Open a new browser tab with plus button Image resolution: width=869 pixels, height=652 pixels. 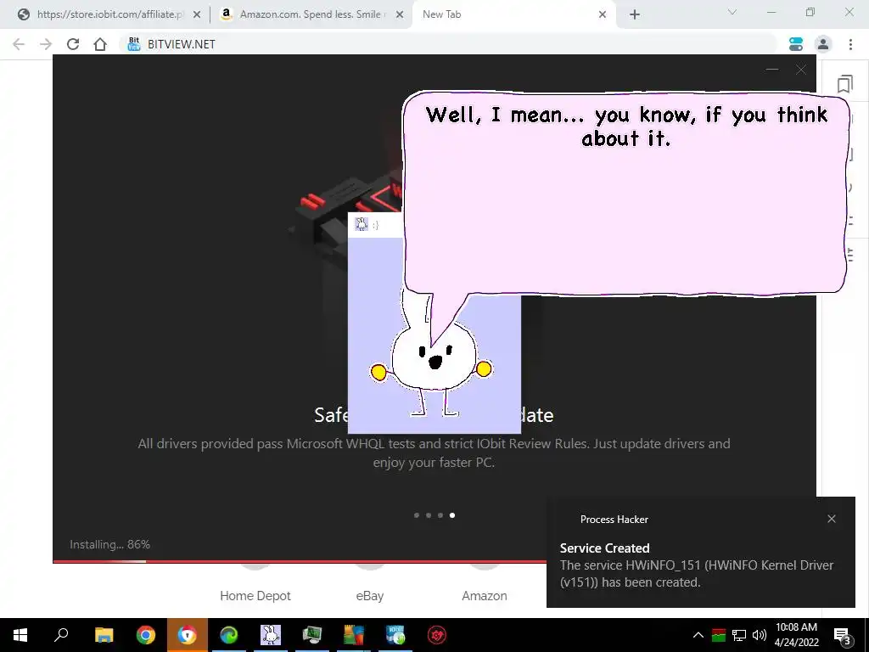coord(635,15)
